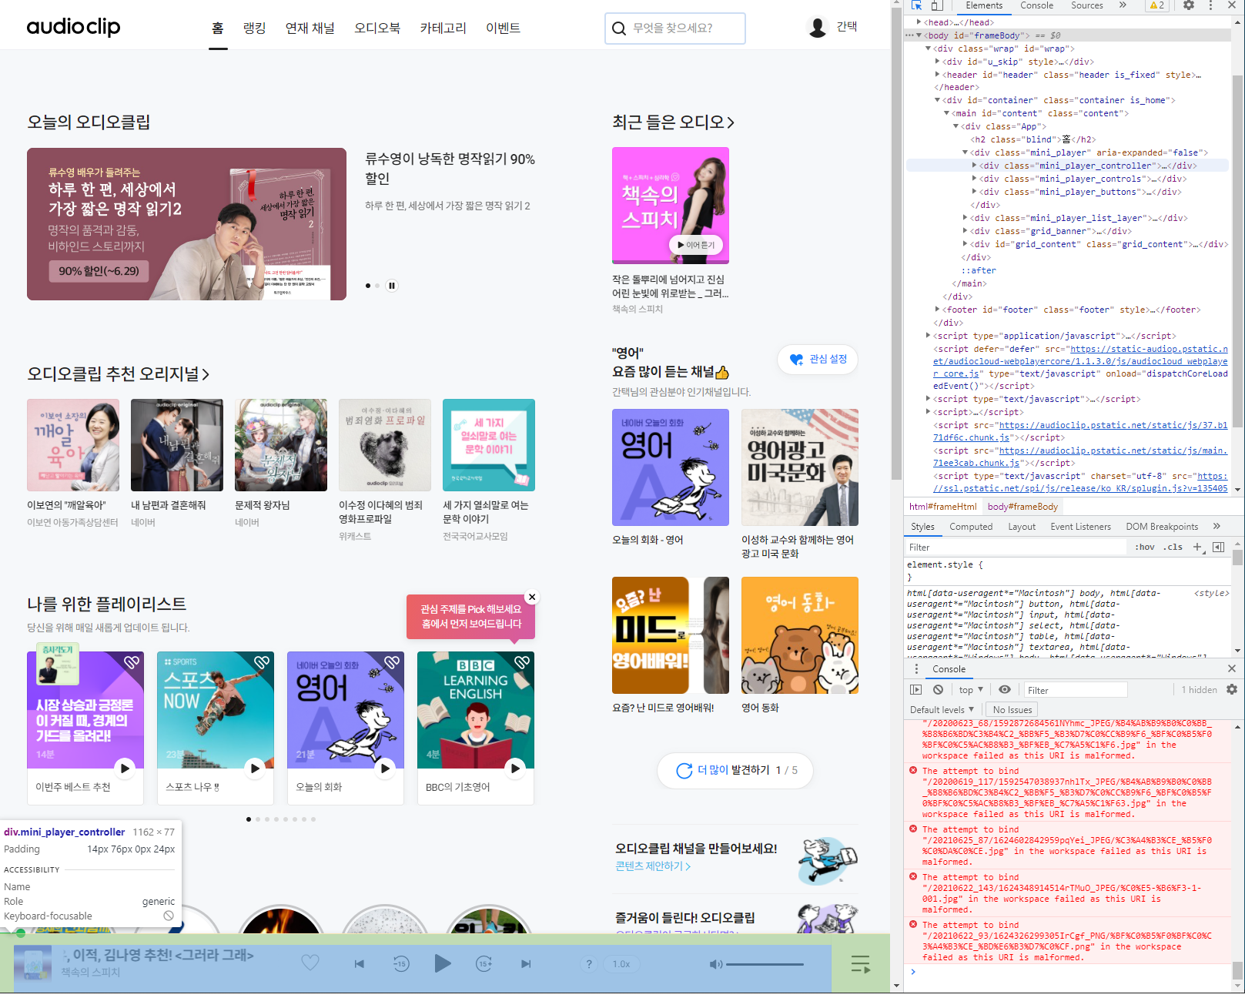Image resolution: width=1245 pixels, height=998 pixels.
Task: Open the Default levels dropdown
Action: coord(942,710)
